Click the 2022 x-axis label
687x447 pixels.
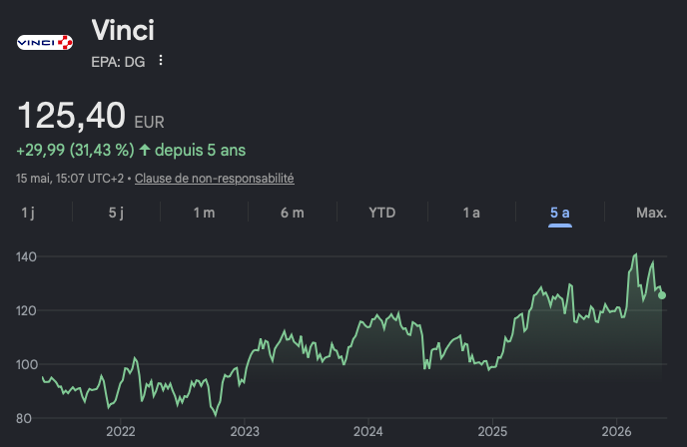[x=121, y=432]
